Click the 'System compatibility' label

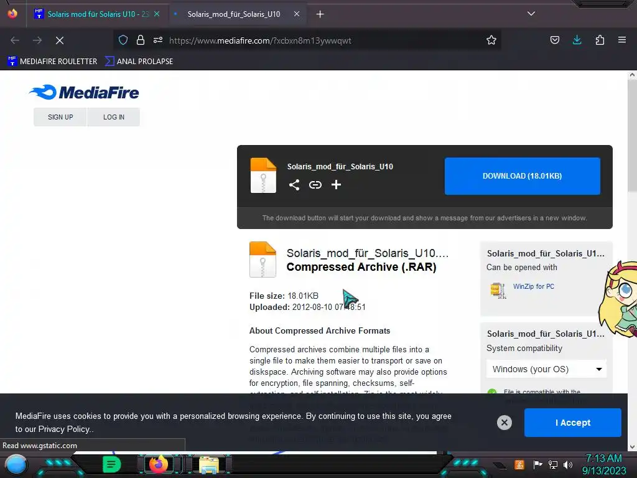point(524,349)
